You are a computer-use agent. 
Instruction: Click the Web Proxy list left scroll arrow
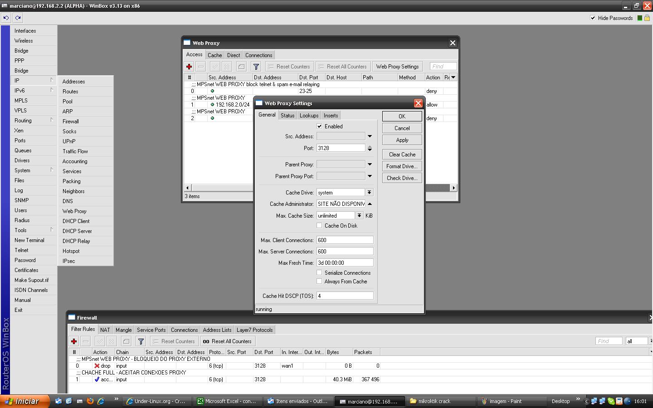[187, 188]
